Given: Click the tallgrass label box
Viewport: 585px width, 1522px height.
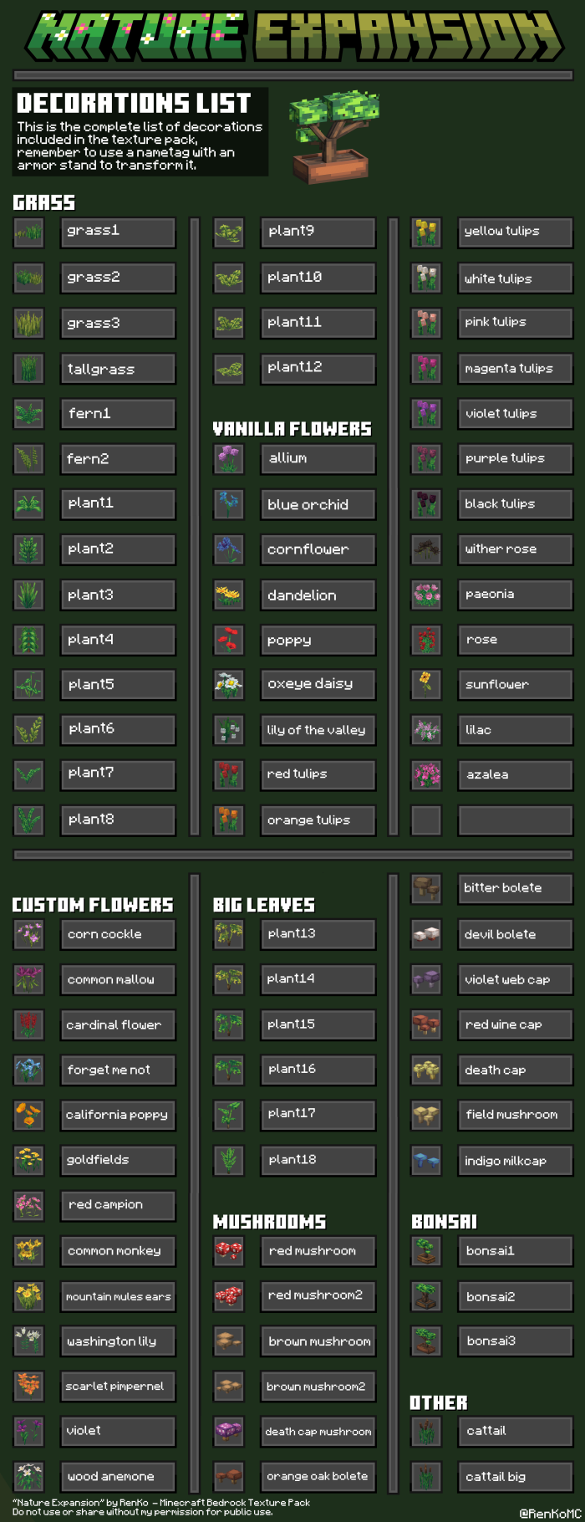Looking at the screenshot, I should click(x=118, y=369).
